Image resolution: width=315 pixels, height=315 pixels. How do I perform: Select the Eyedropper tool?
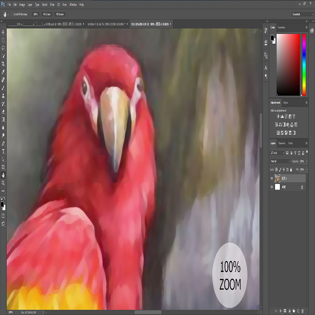point(3,72)
